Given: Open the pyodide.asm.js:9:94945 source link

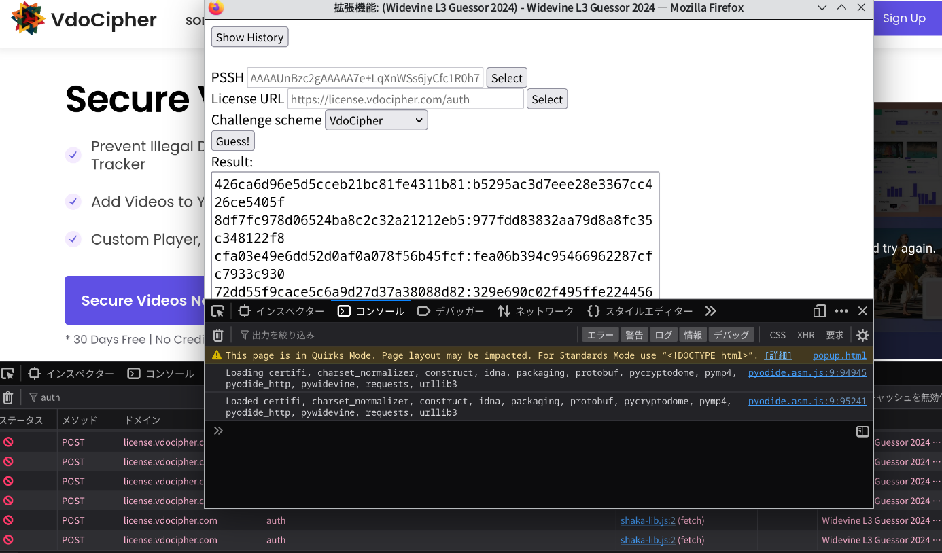Looking at the screenshot, I should [807, 372].
